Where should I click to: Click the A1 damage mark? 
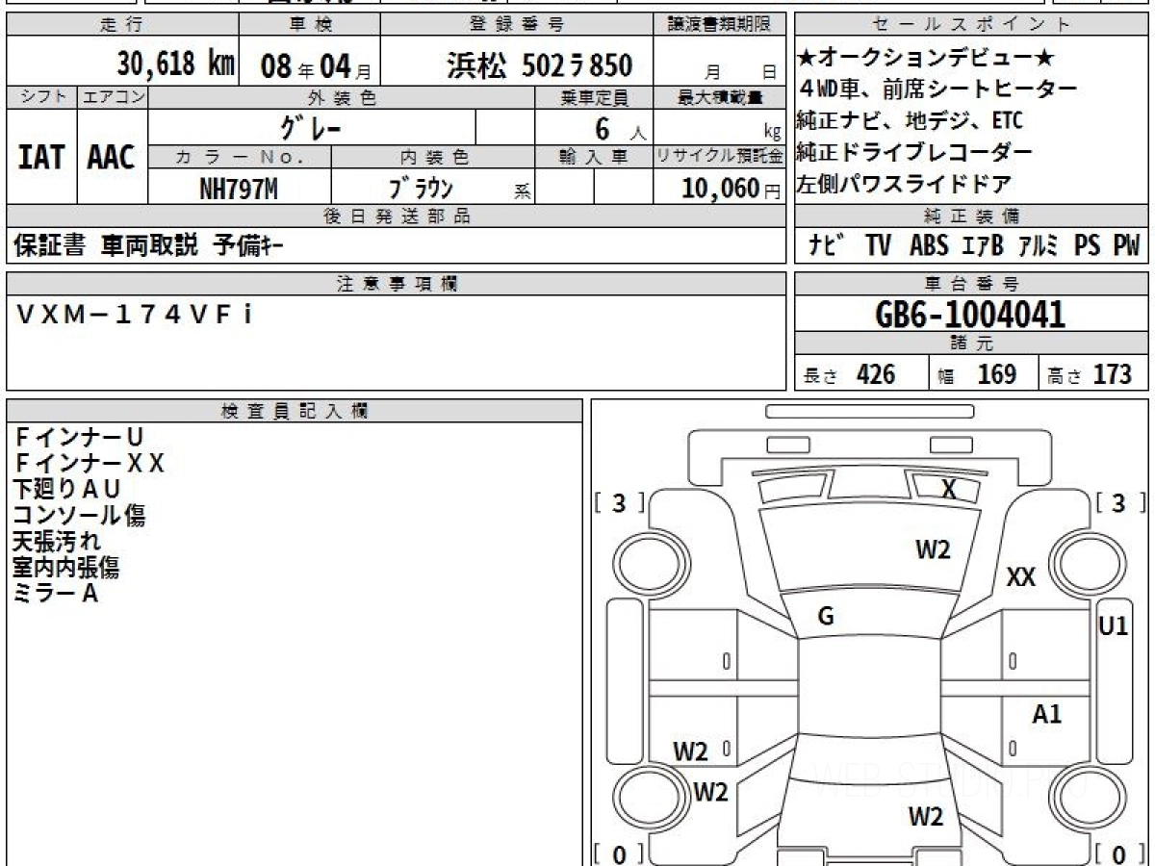pos(1046,714)
